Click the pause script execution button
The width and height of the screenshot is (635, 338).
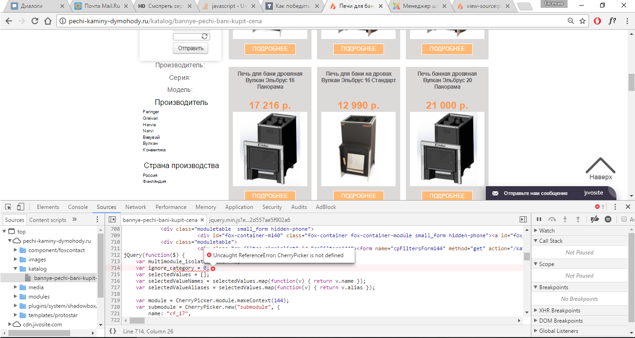click(539, 220)
